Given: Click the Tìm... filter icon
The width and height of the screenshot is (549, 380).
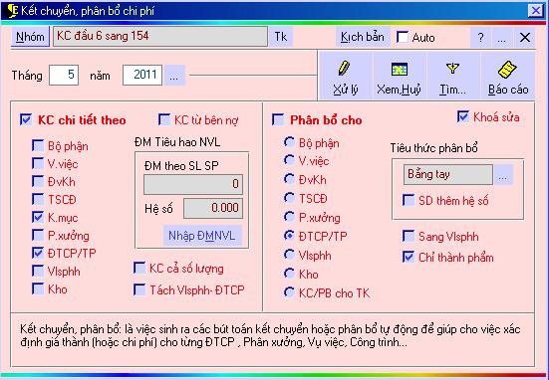Looking at the screenshot, I should (452, 68).
